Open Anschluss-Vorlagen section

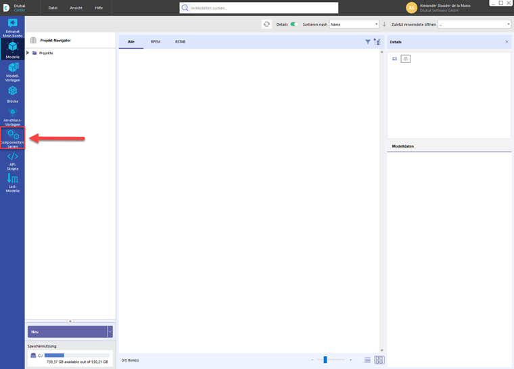tap(12, 117)
